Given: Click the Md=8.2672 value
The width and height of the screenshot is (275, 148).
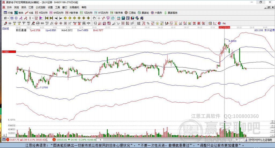Looking at the screenshot, I should [x=67, y=30].
